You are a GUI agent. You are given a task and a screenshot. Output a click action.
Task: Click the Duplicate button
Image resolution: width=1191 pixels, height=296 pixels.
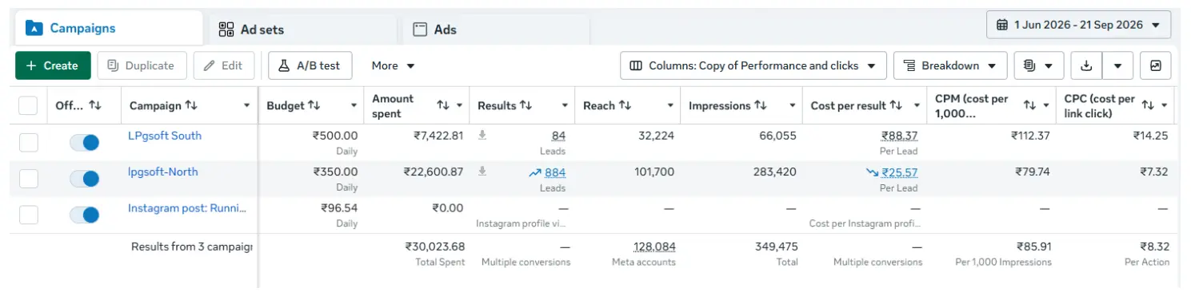142,65
